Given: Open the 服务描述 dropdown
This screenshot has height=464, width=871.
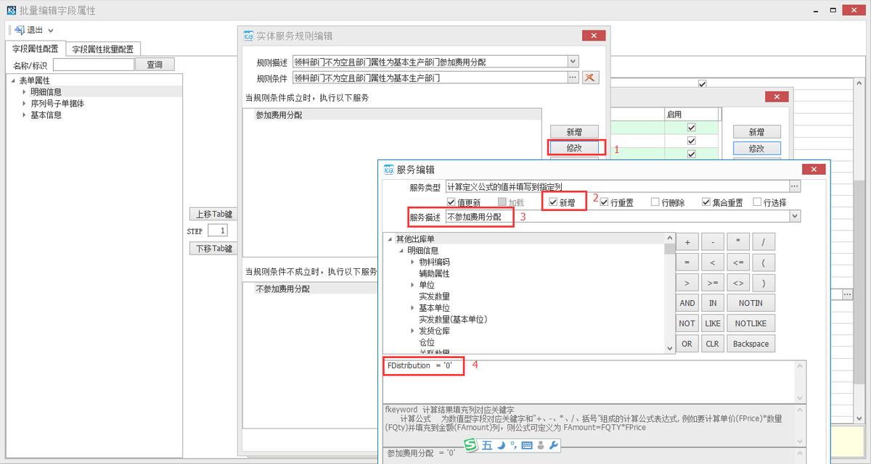Looking at the screenshot, I should point(796,215).
